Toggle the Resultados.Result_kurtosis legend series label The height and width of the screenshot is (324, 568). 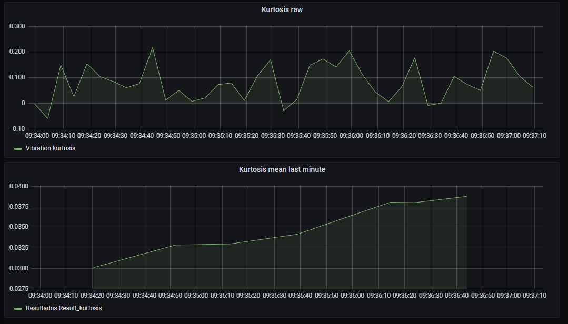[x=64, y=308]
